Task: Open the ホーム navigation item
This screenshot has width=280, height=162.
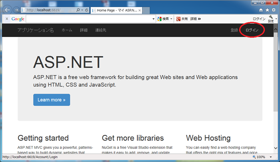Action: pos(67,30)
